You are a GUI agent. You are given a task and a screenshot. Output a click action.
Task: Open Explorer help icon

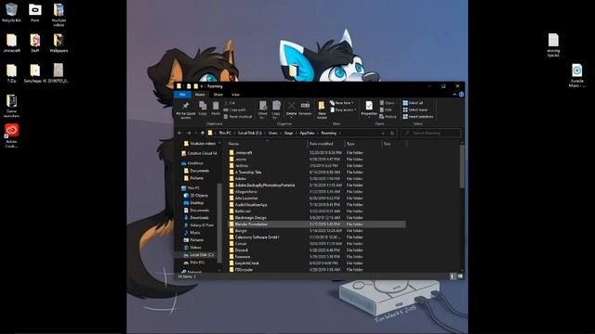click(x=461, y=95)
